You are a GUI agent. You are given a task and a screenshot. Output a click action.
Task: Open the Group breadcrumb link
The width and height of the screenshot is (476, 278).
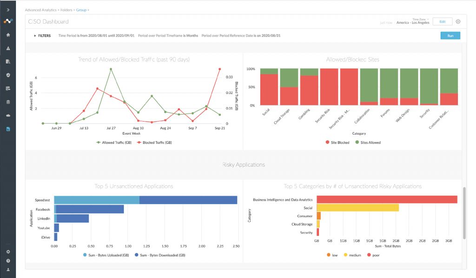(x=81, y=10)
